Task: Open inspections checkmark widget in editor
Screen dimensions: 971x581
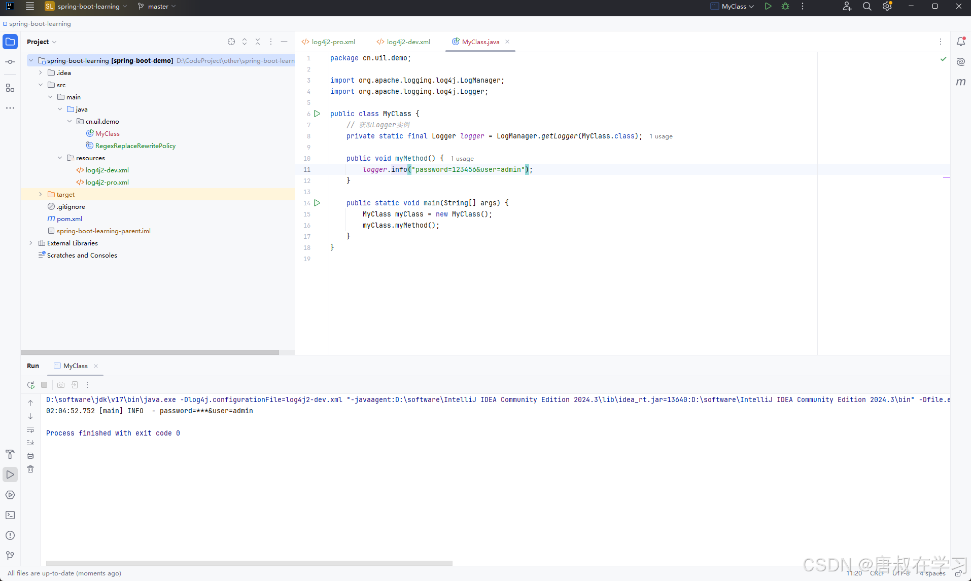Action: click(x=943, y=59)
